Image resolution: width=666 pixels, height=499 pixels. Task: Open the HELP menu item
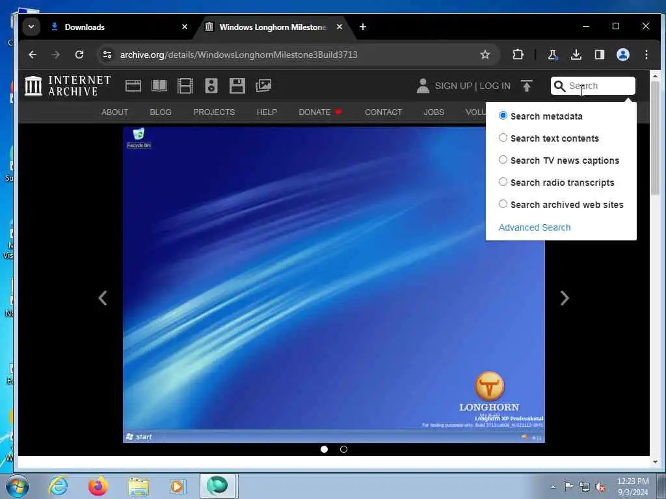click(x=267, y=112)
